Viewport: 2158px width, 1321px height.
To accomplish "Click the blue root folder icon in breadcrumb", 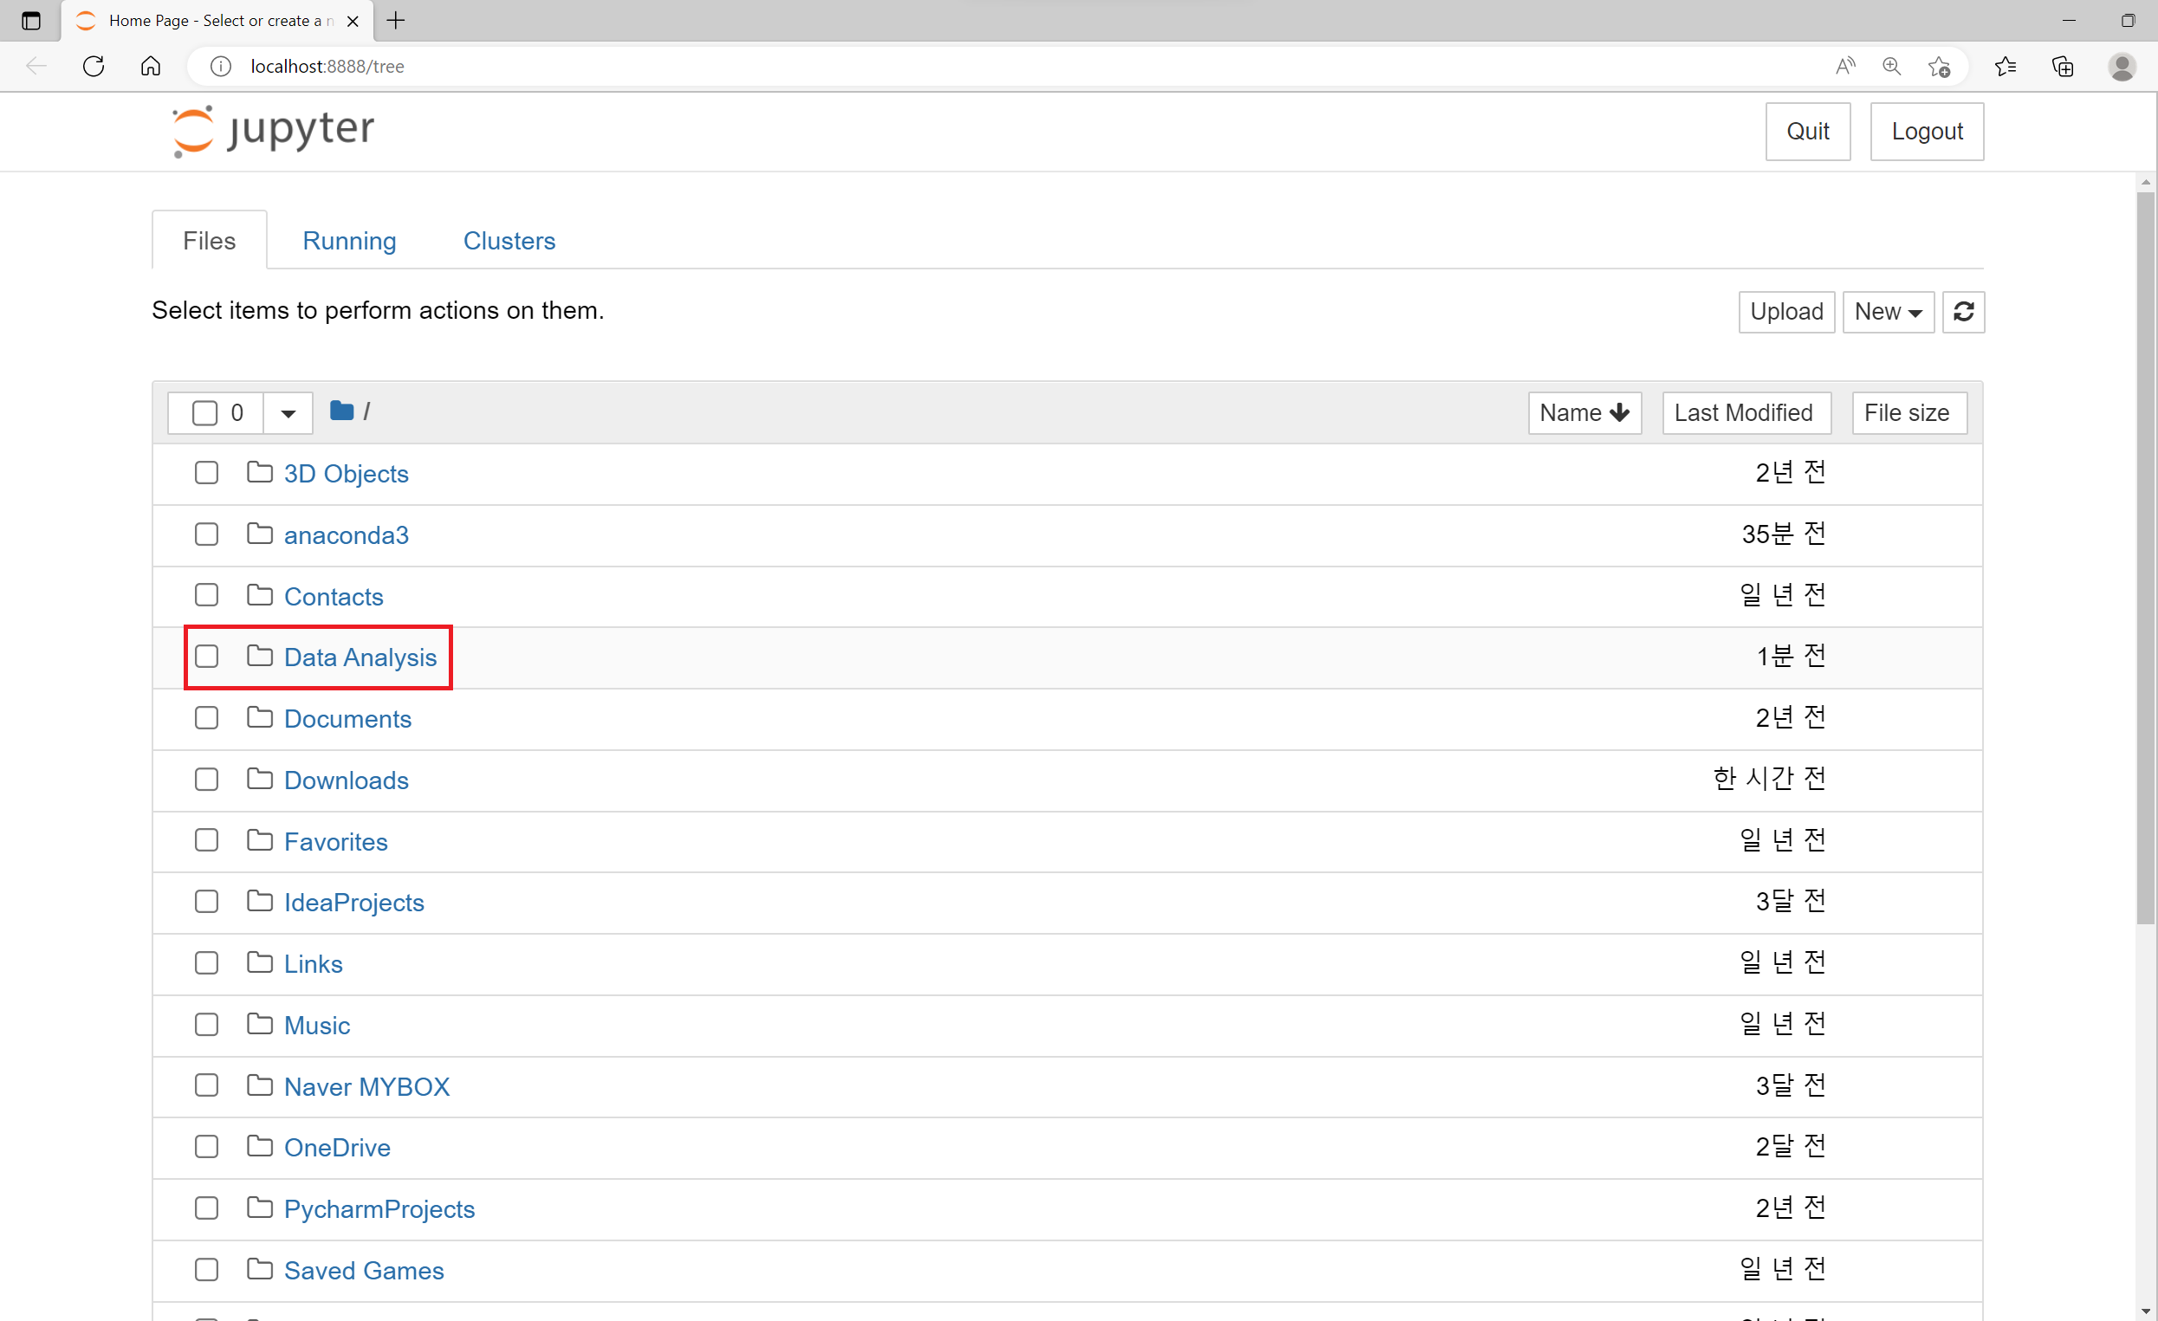I will click(341, 411).
